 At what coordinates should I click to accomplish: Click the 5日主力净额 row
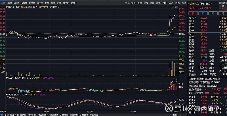(208, 93)
